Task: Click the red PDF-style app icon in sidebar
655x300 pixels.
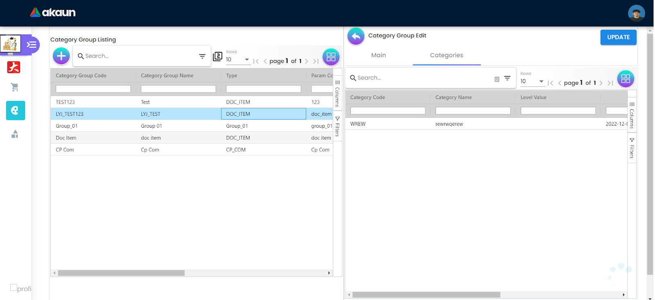Action: (14, 67)
